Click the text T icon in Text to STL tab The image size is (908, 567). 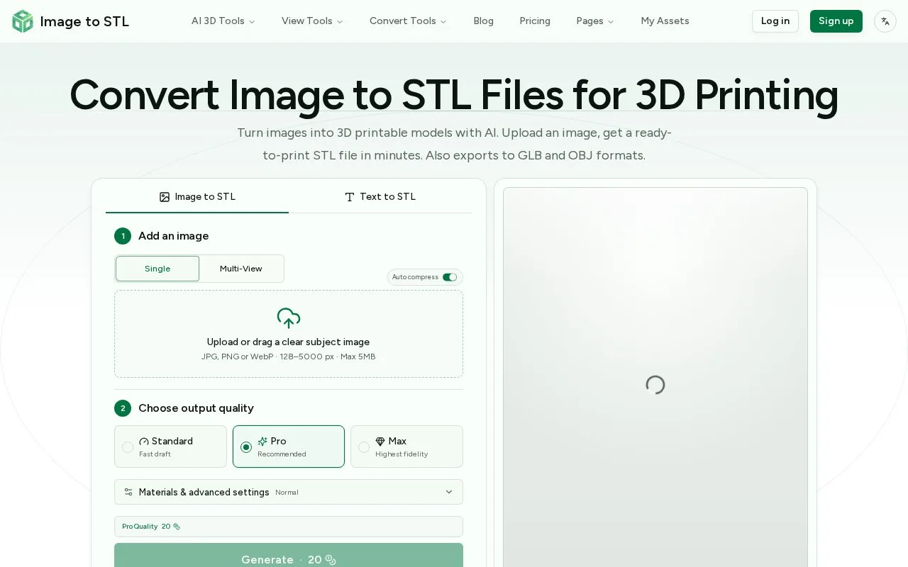click(x=350, y=197)
